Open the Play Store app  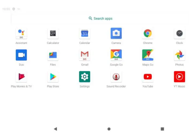(x=53, y=77)
